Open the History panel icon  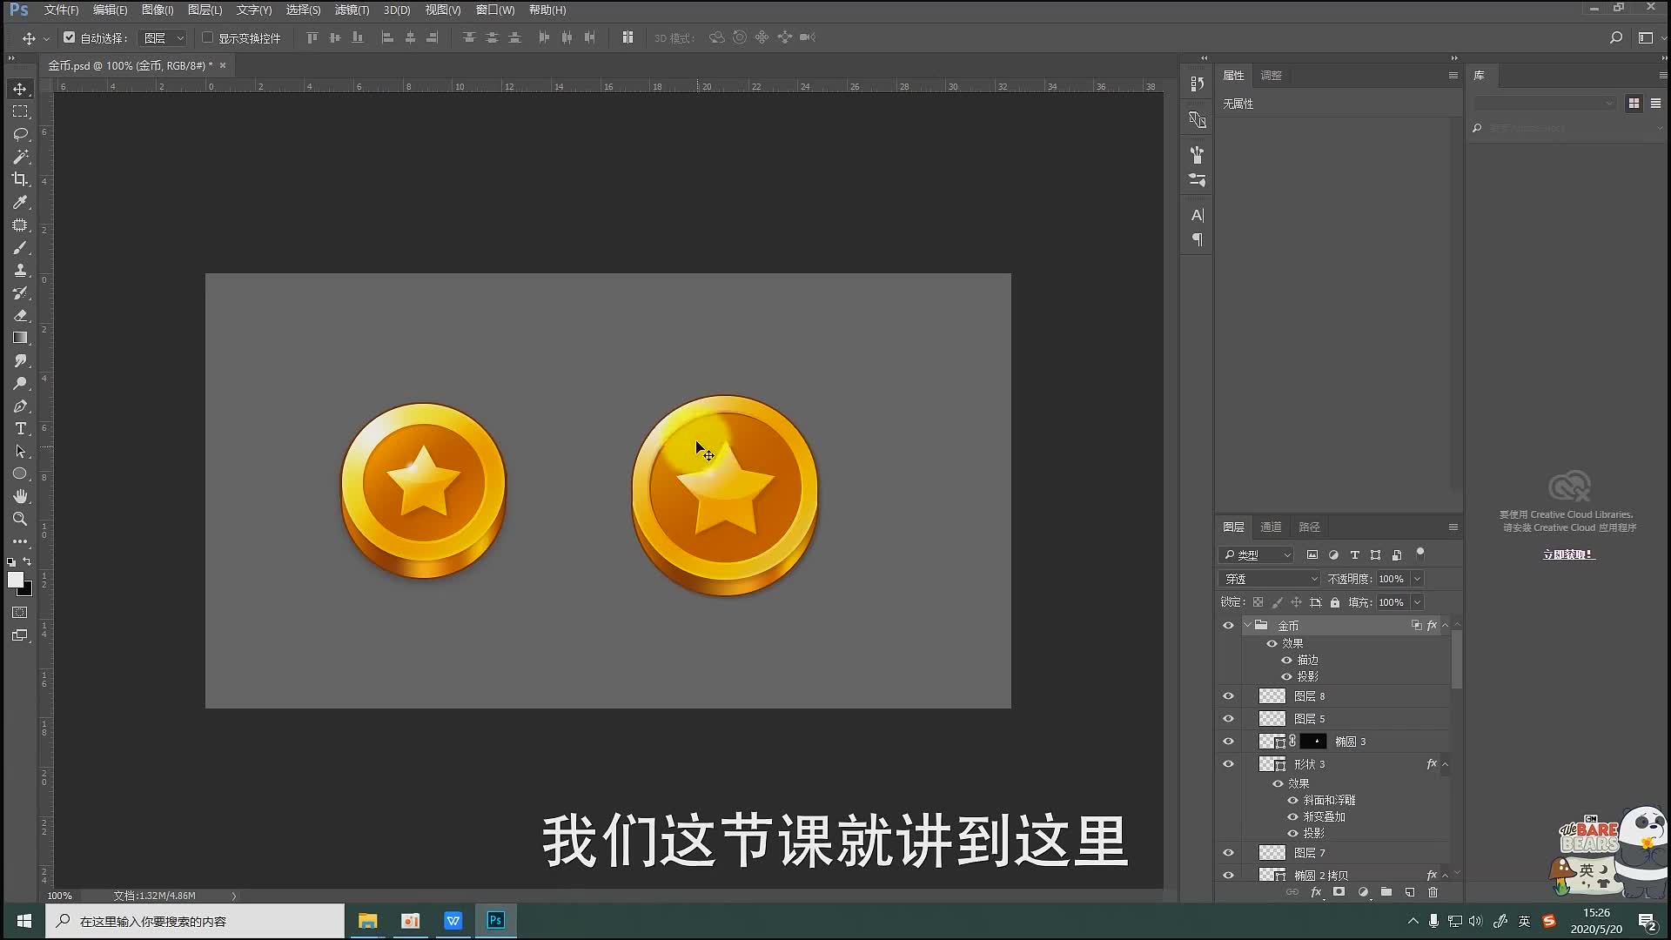(x=1198, y=84)
